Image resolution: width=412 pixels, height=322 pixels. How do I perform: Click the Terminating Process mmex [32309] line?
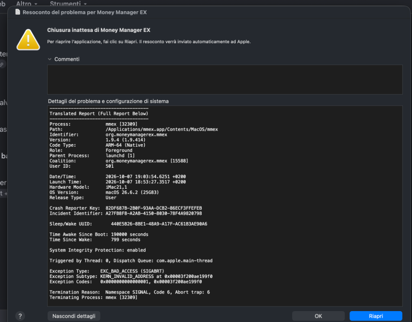[x=93, y=298]
